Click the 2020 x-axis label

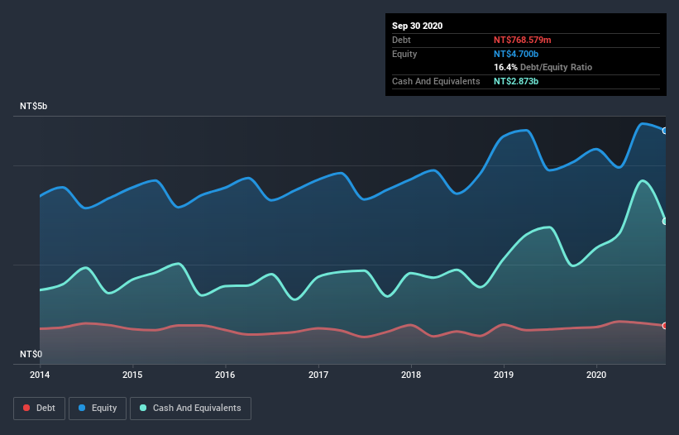click(596, 375)
